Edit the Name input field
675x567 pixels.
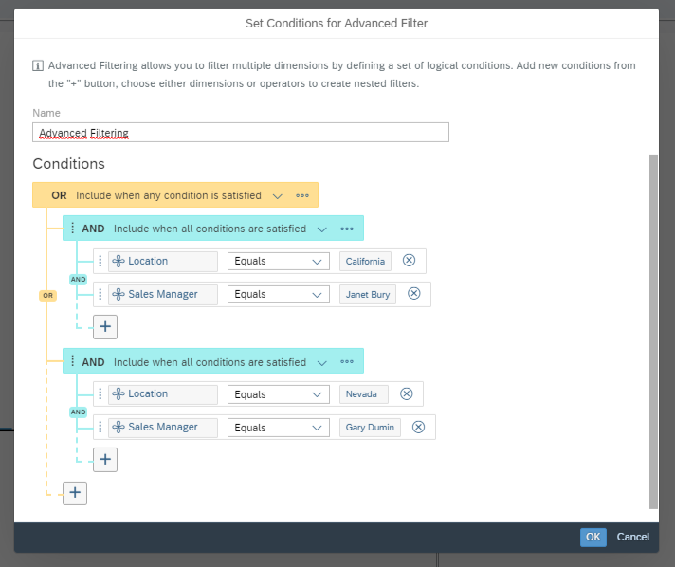[241, 132]
